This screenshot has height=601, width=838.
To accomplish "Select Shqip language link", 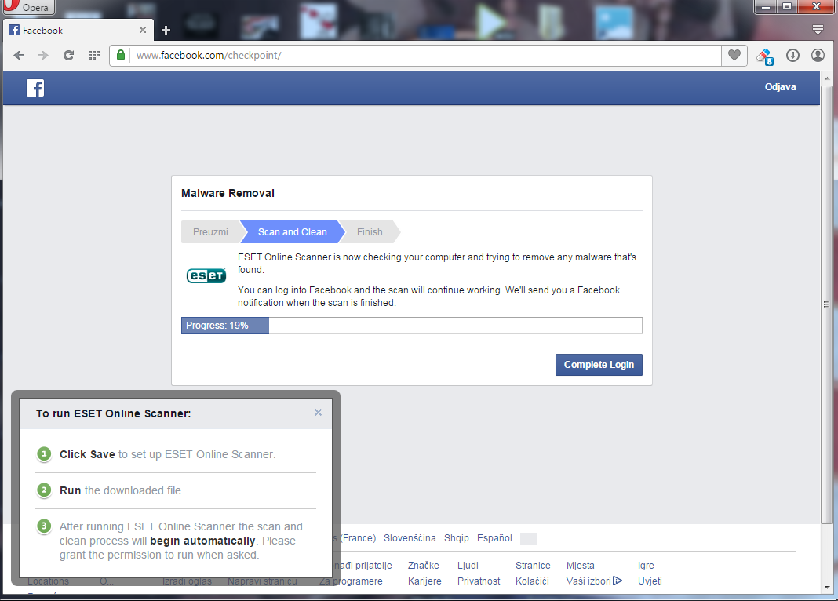I will 457,538.
